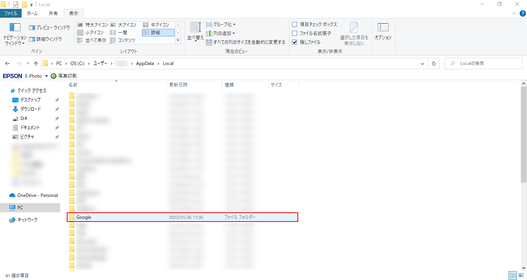This screenshot has height=280, width=527.
Task: Open the グループ化 dropdown
Action: pos(221,25)
